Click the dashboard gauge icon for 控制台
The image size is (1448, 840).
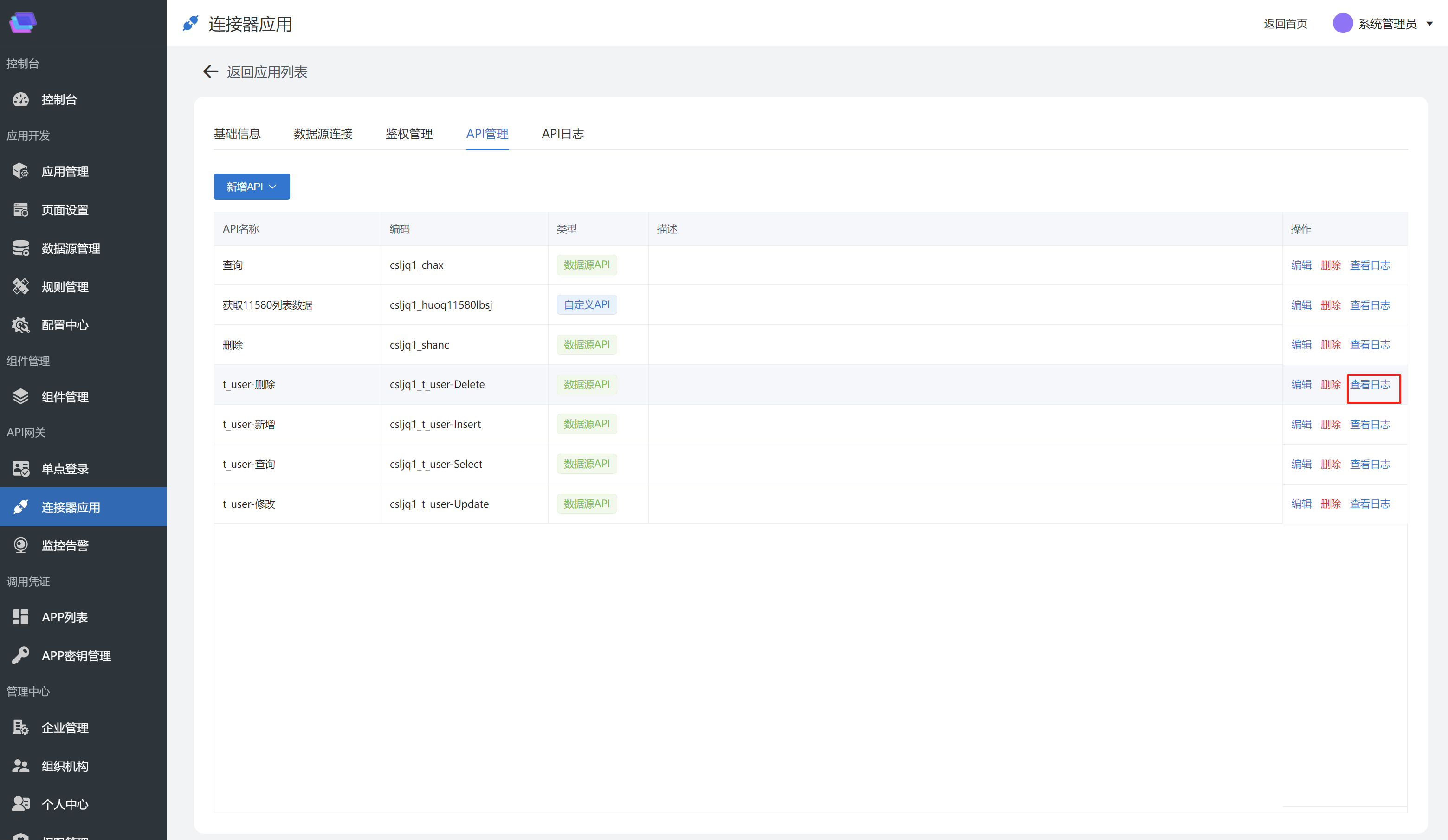[21, 99]
